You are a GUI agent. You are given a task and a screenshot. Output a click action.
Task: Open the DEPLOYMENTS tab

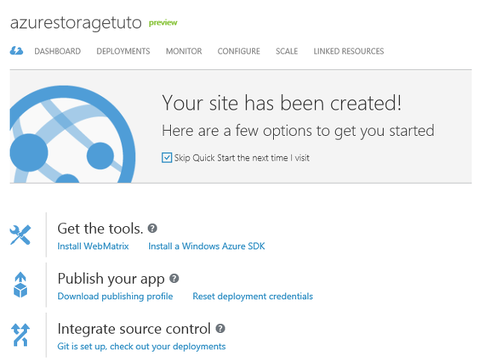(x=123, y=51)
